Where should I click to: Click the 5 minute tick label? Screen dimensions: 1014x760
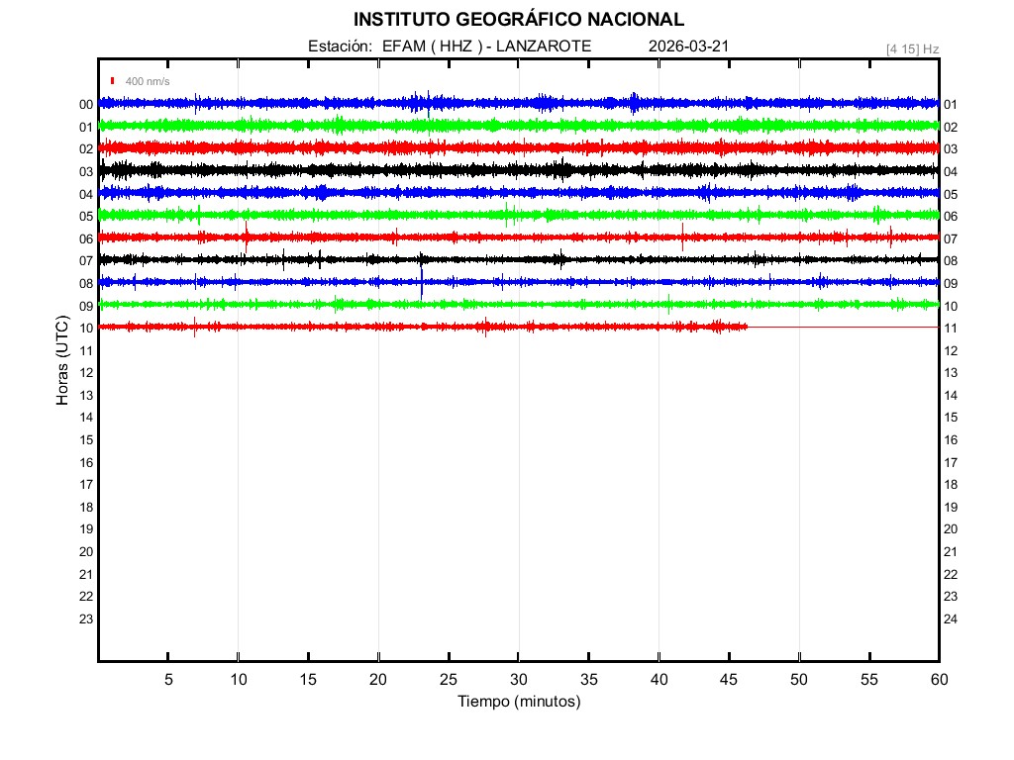(x=168, y=679)
